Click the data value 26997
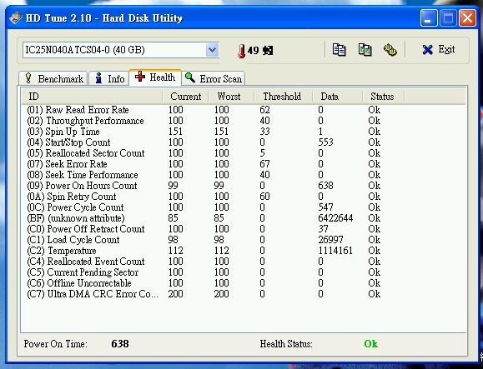Screen dimensions: 483x369 point(330,240)
